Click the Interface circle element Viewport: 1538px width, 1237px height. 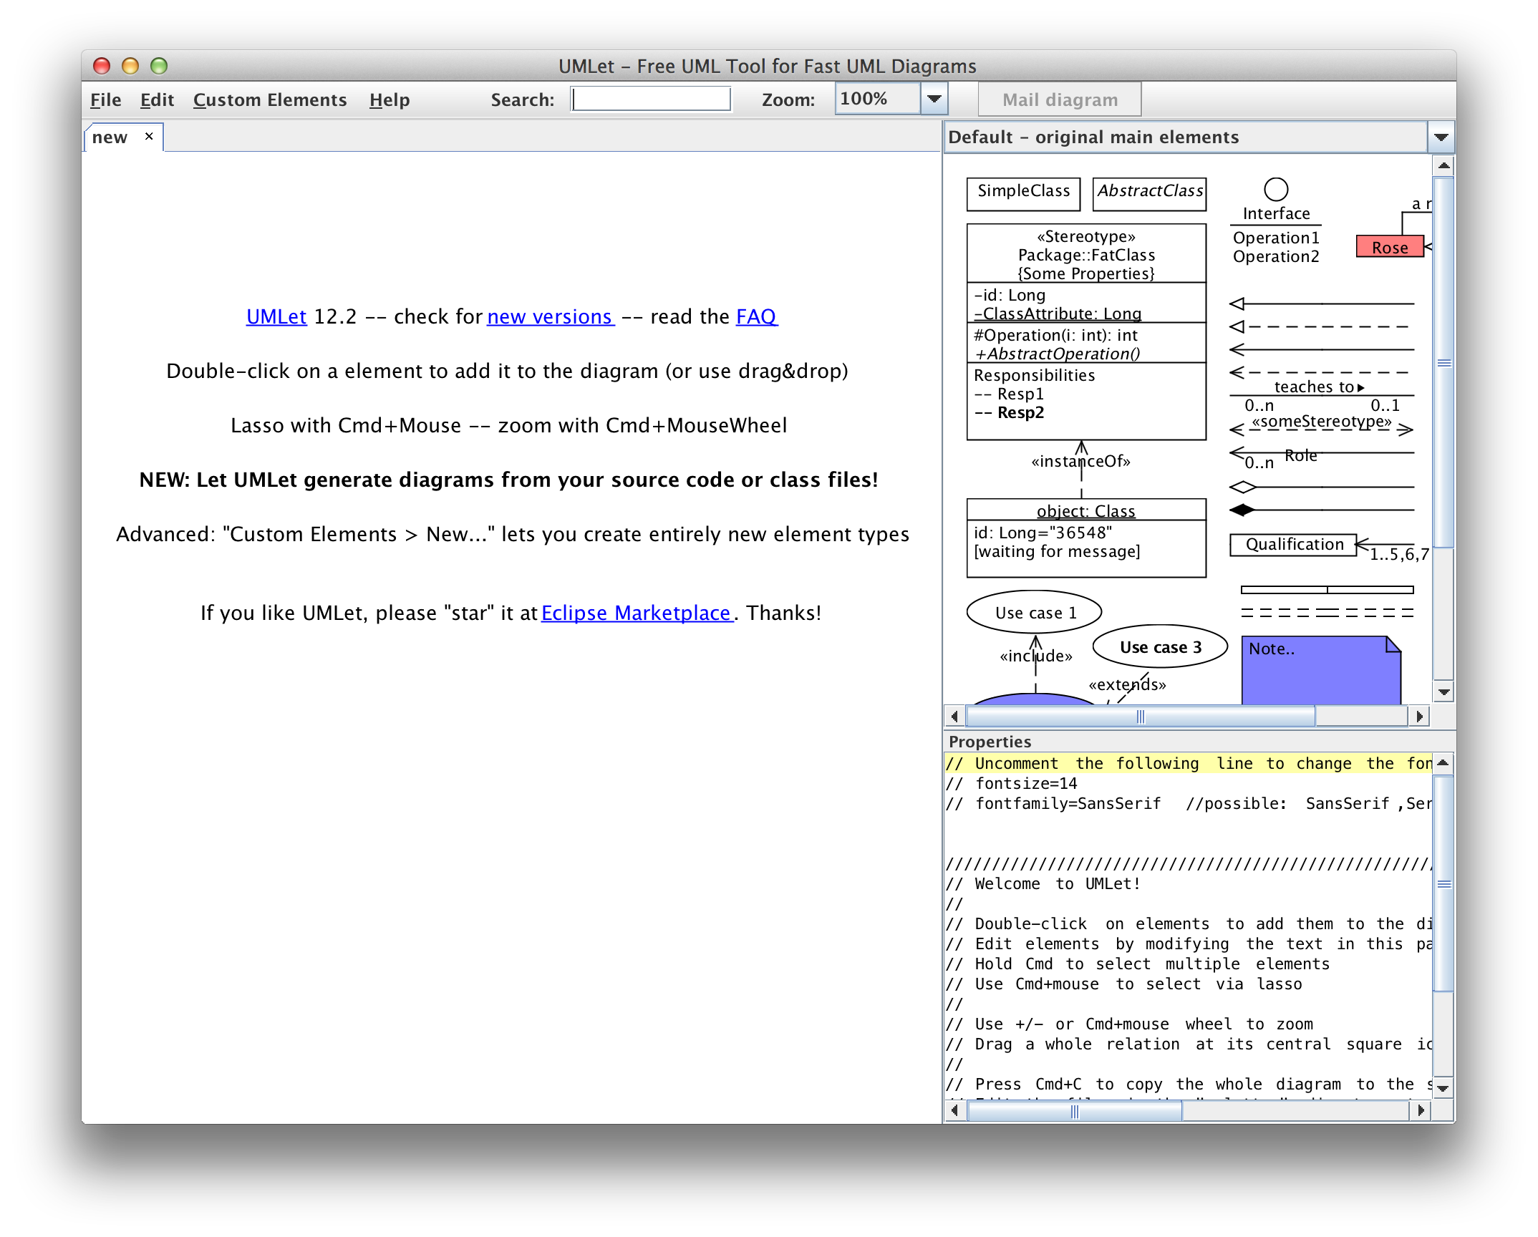(x=1275, y=190)
